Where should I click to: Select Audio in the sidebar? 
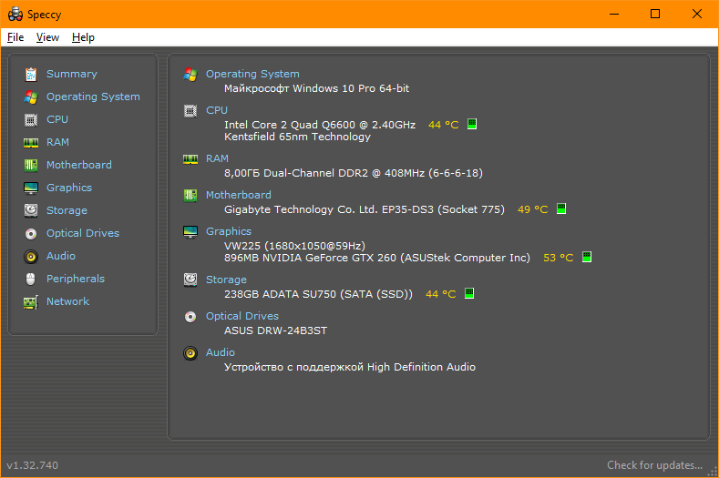(60, 256)
